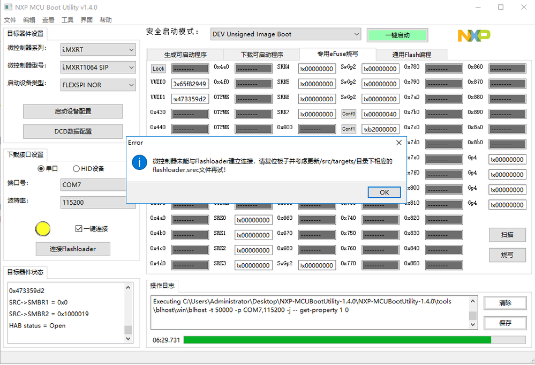Click the Conf0 value field 0x00000040
The width and height of the screenshot is (535, 365).
(380, 114)
